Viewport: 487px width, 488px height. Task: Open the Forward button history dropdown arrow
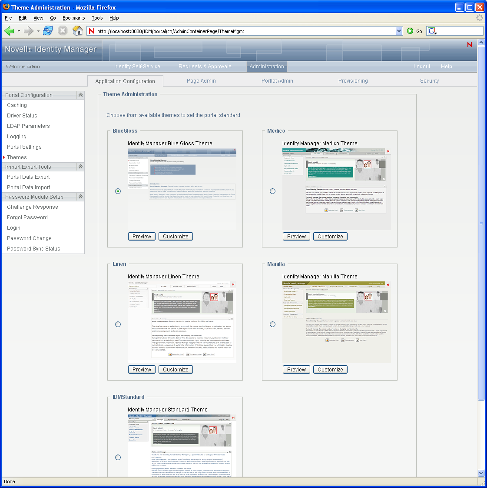(38, 31)
